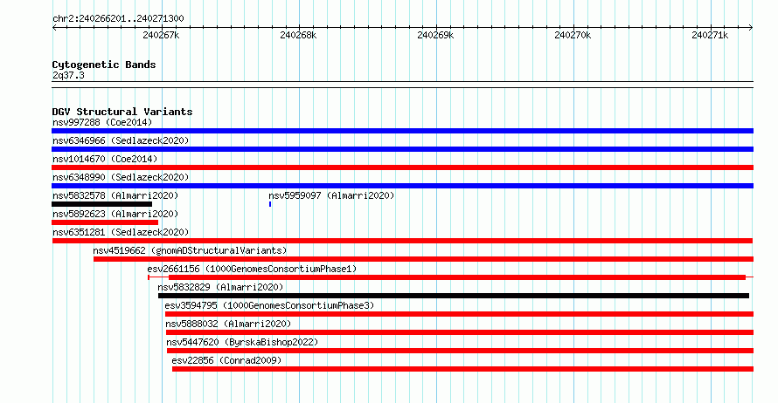Screen dimensions: 778x403
Task: Select the 2q37.3 band label
Action: click(68, 75)
